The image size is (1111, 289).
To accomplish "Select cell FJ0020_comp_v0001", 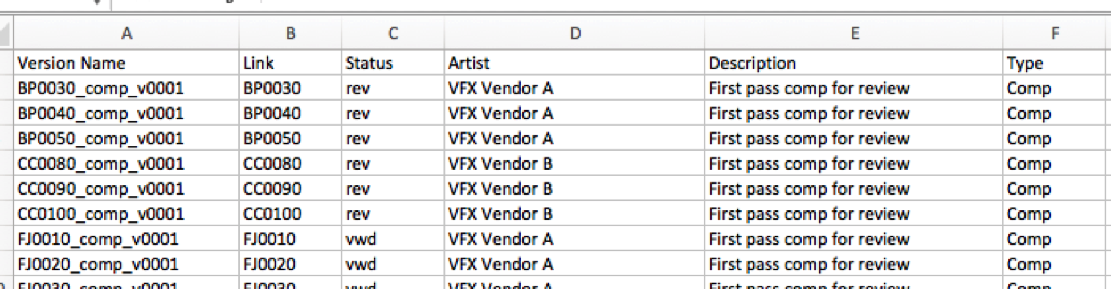I will click(98, 264).
